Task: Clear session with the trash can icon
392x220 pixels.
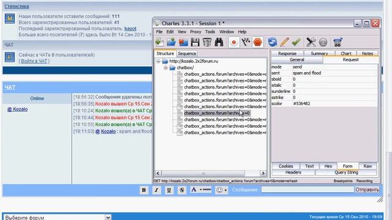Action: (x=207, y=42)
